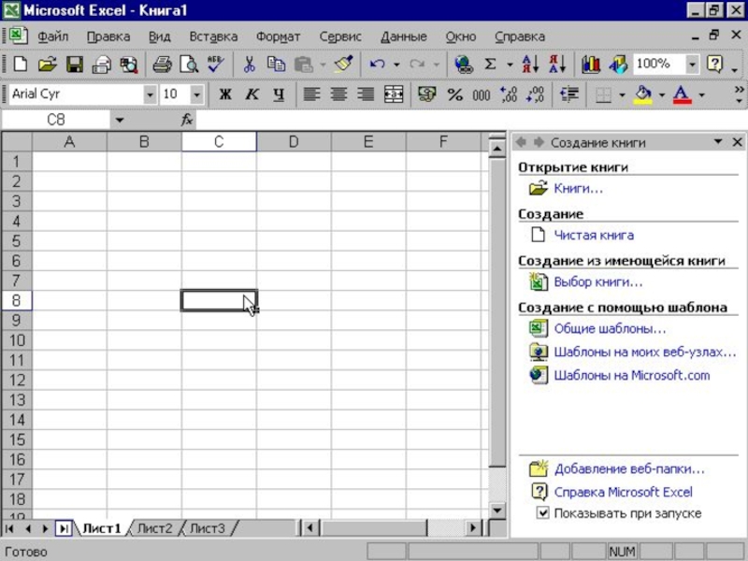The height and width of the screenshot is (561, 748).
Task: Uncheck 'Показывать при запуске' checkbox
Action: tap(542, 513)
